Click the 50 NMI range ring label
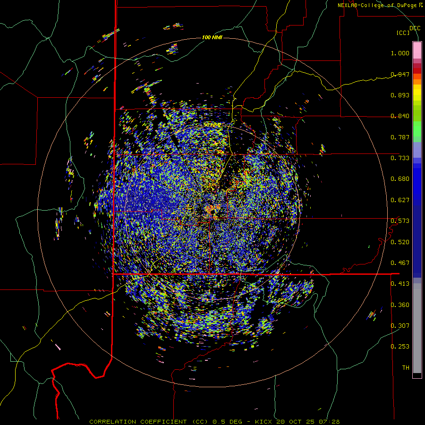 [x=212, y=125]
